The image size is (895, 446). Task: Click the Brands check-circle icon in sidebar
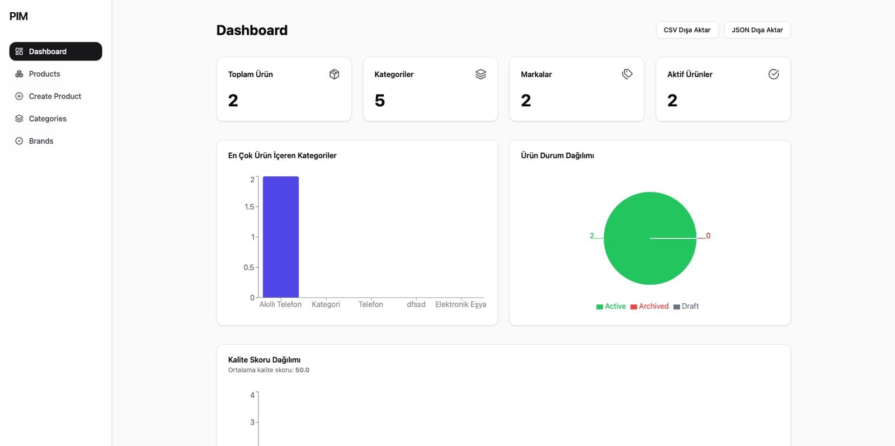click(x=19, y=141)
